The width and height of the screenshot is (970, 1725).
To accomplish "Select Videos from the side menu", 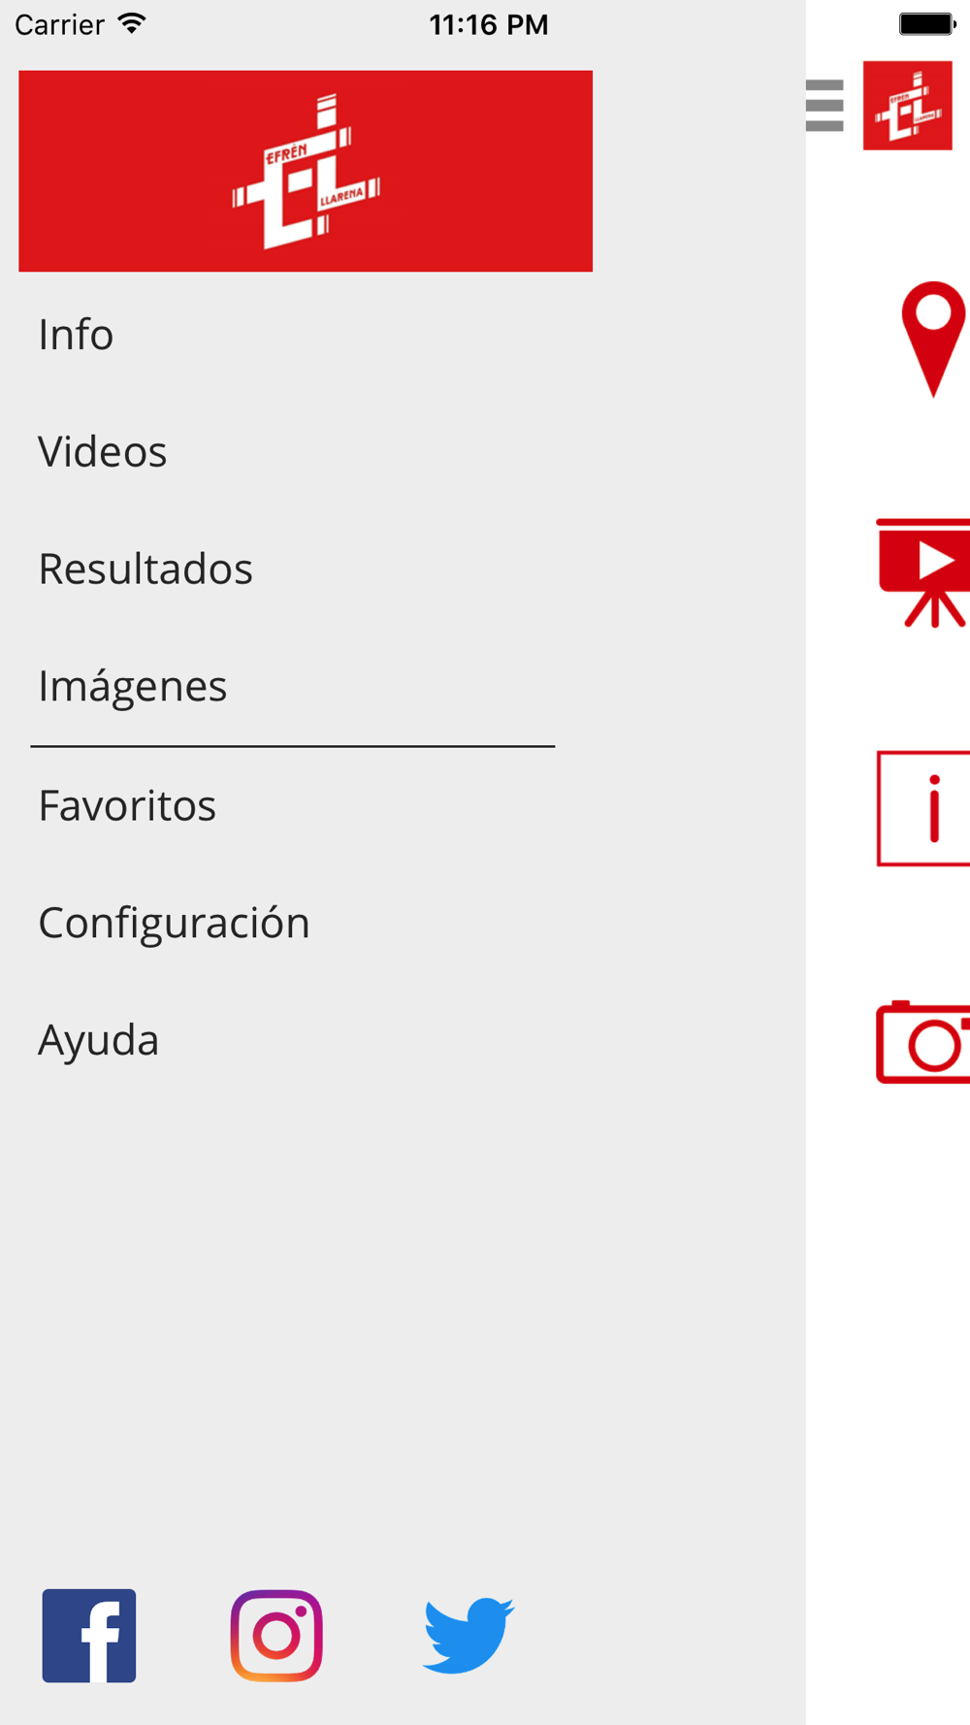I will pos(103,452).
